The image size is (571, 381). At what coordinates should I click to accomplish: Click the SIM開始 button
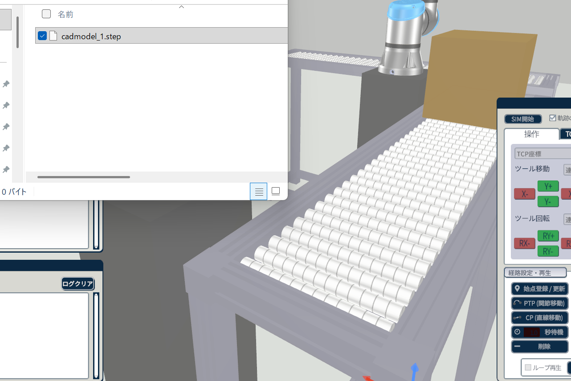pyautogui.click(x=522, y=119)
